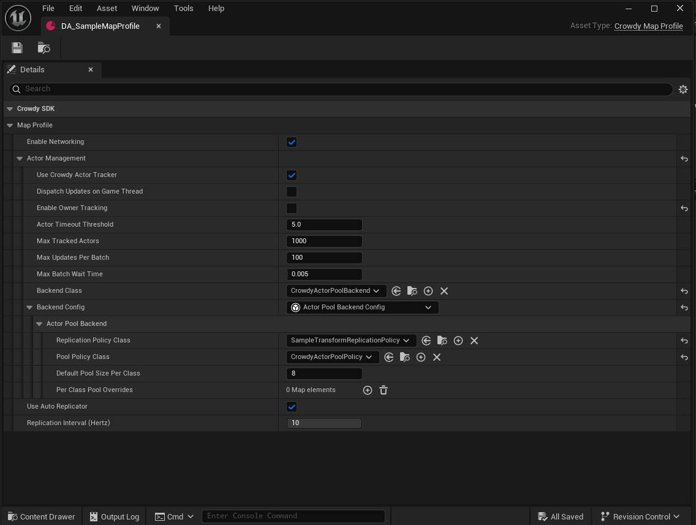The width and height of the screenshot is (696, 525).
Task: Open the File menu
Action: pos(48,9)
